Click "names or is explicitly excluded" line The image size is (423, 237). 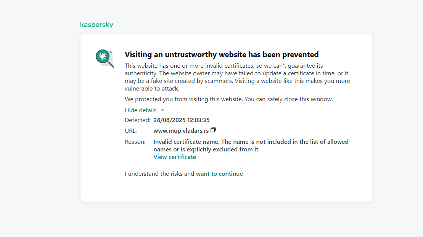pos(206,150)
